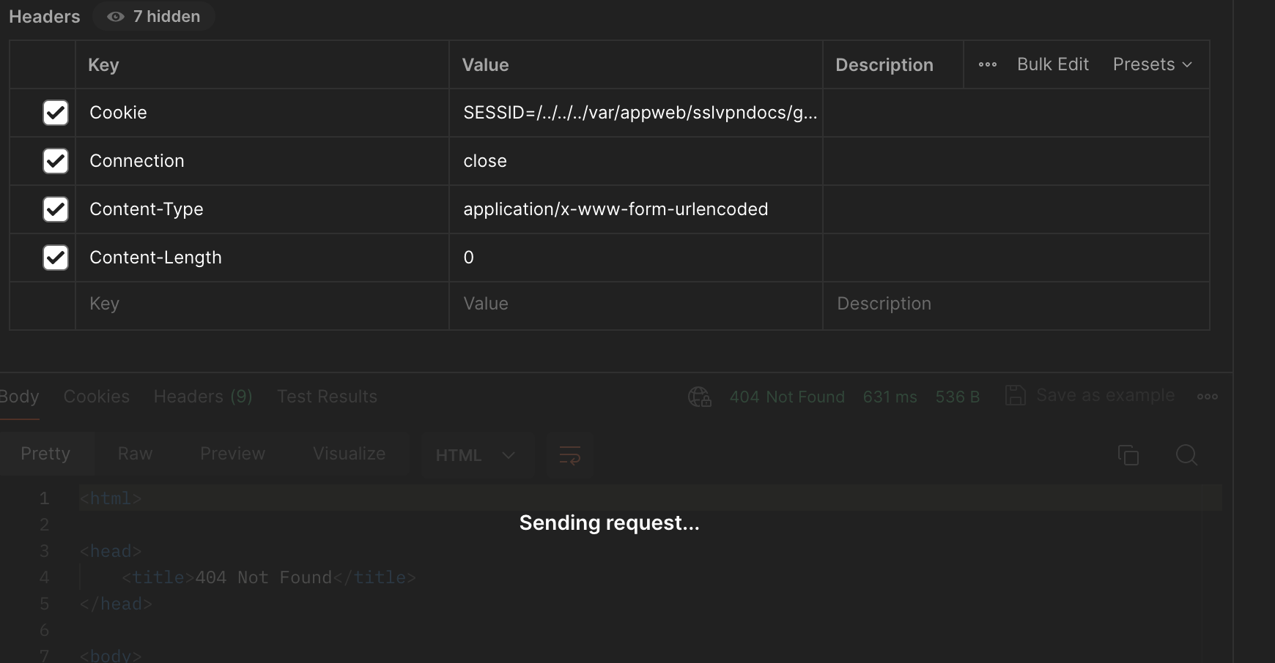Screen dimensions: 1275x663
Task: Switch to the Cookies response tab
Action: coord(96,396)
